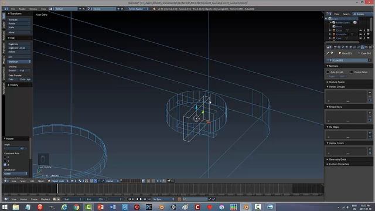Click the Windows Start button
This screenshot has height=211, width=375.
click(4, 207)
